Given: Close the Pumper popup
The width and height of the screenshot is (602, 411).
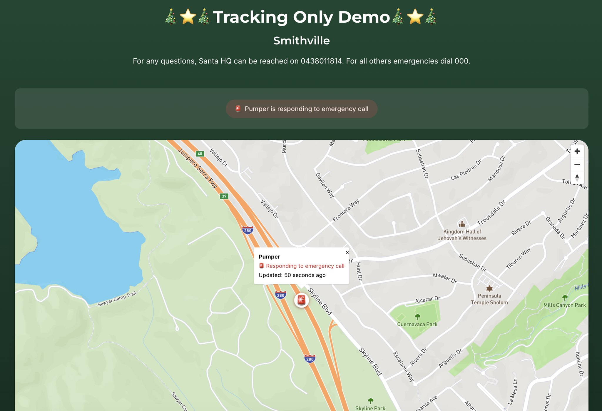Looking at the screenshot, I should pyautogui.click(x=347, y=253).
